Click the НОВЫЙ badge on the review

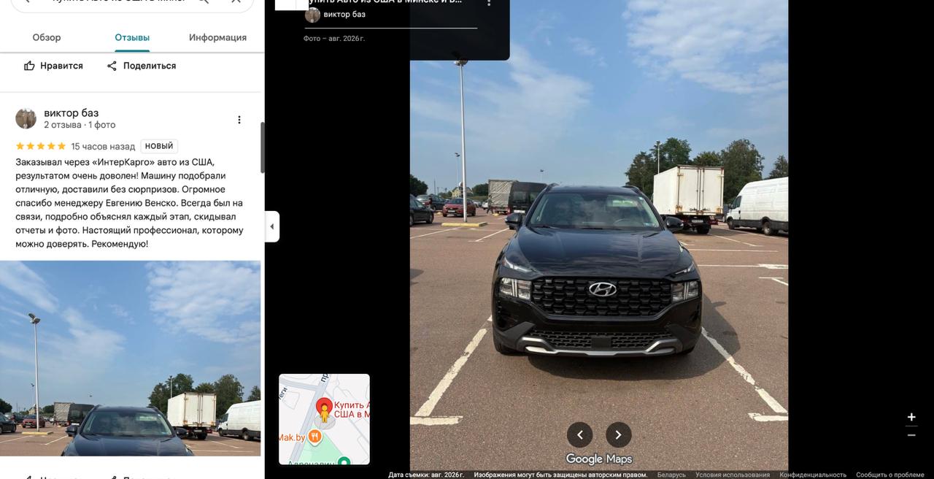(x=159, y=146)
